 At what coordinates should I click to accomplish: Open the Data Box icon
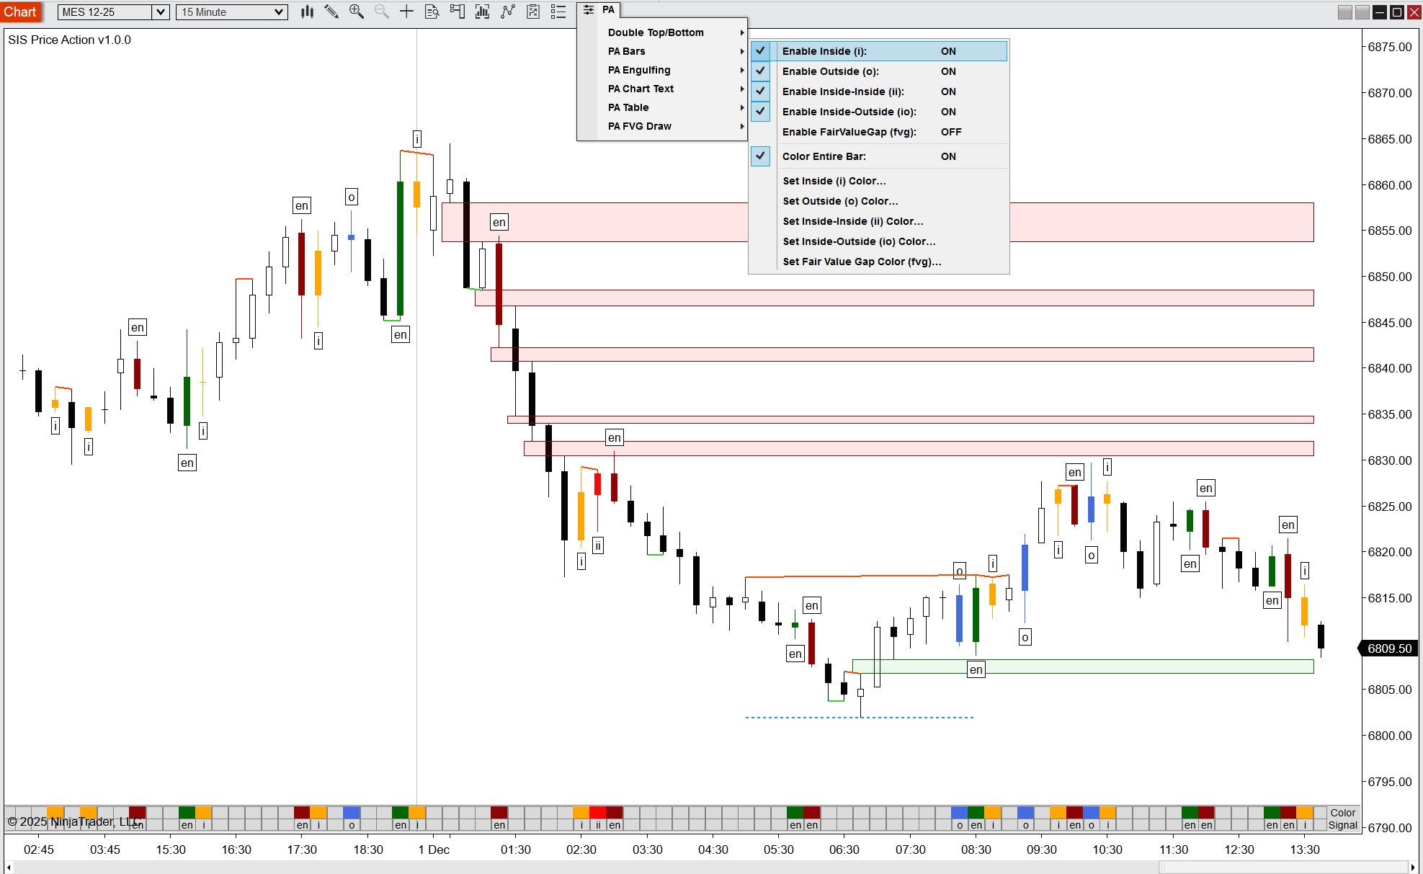pos(431,12)
